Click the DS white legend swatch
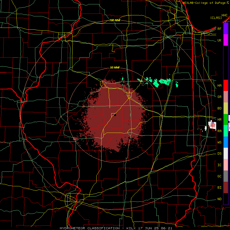The width and height of the screenshot is (230, 230). 226,153
